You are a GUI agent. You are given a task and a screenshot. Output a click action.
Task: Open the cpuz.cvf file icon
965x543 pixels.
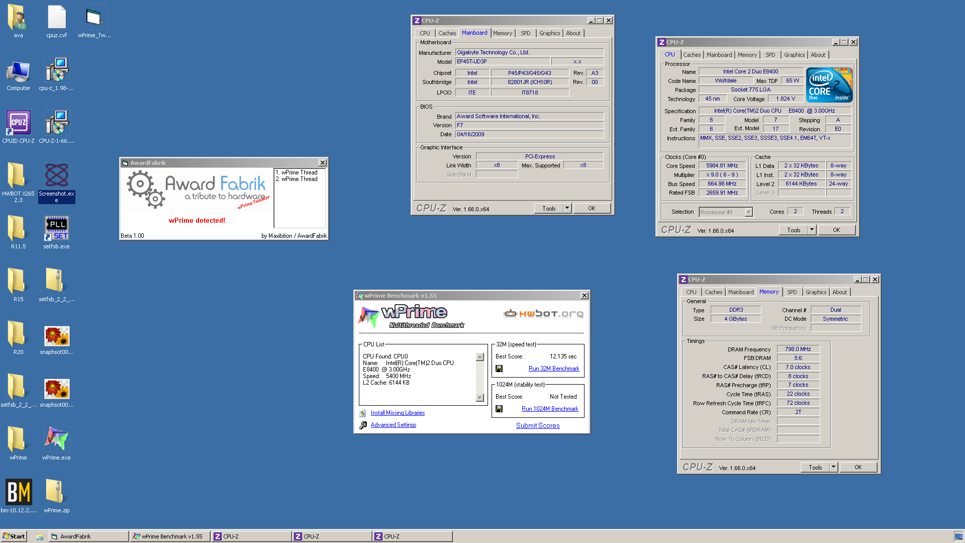click(x=56, y=21)
